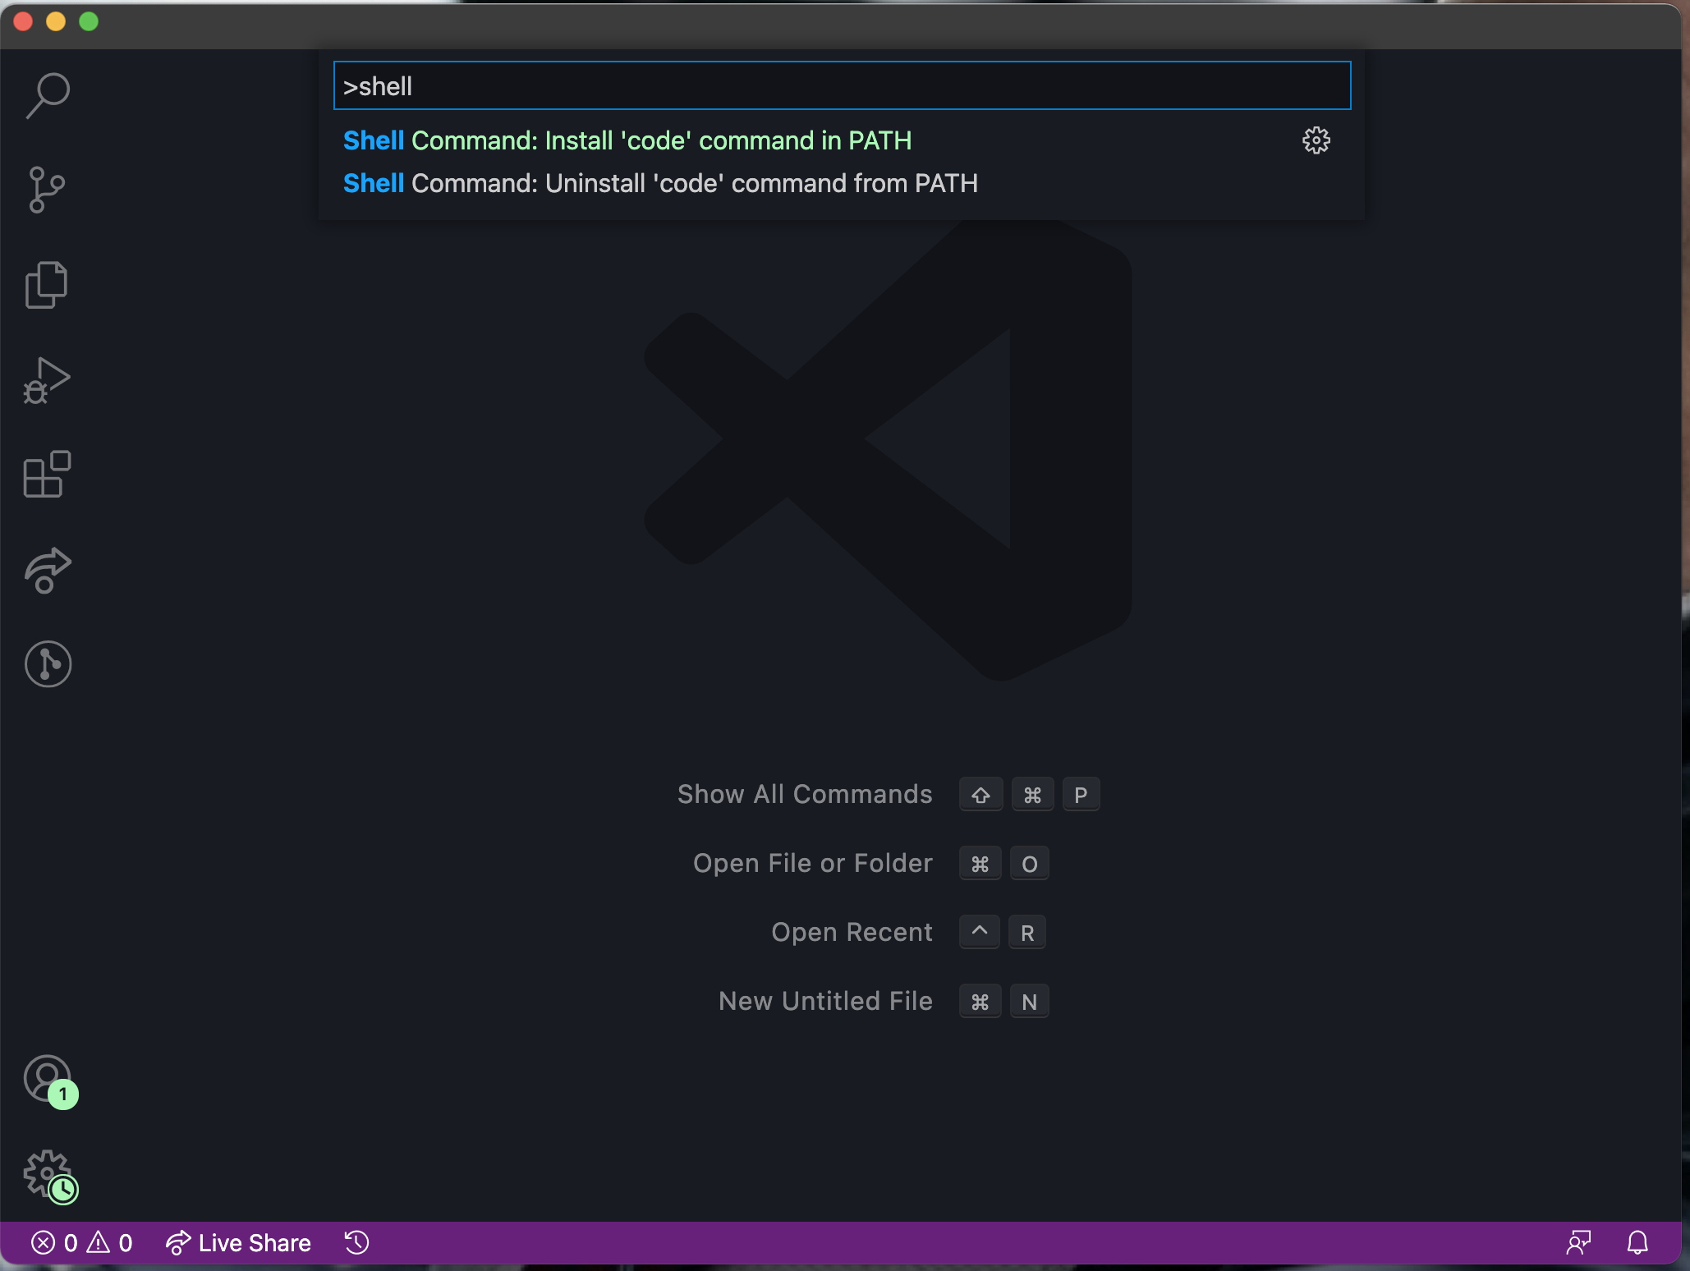Open the Search view in activity bar
Screen dimensions: 1690x1271
(48, 95)
